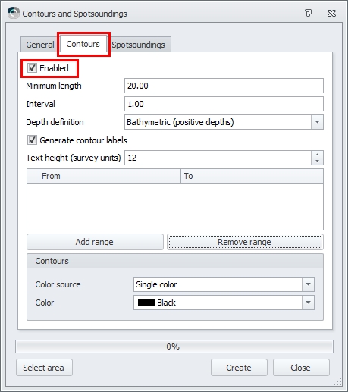Toggle Generate contour labels checkbox
348x392 pixels.
tap(32, 140)
